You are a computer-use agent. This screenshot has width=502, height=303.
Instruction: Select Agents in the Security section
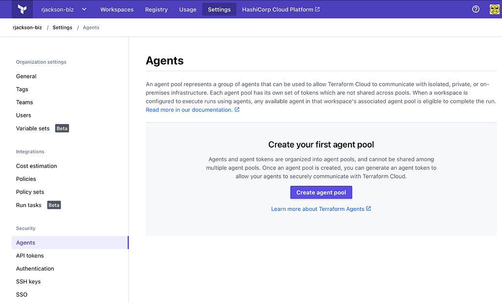click(70, 243)
